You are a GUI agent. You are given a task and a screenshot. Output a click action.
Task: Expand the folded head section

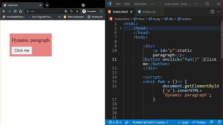pyautogui.click(x=121, y=28)
